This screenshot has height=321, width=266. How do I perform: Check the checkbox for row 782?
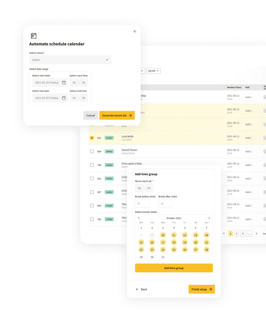92,219
